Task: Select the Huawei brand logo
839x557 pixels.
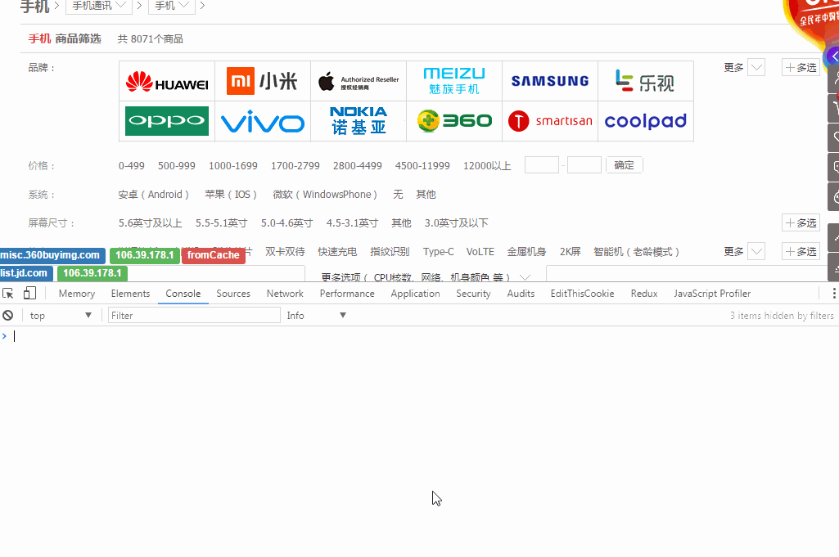Action: tap(167, 81)
